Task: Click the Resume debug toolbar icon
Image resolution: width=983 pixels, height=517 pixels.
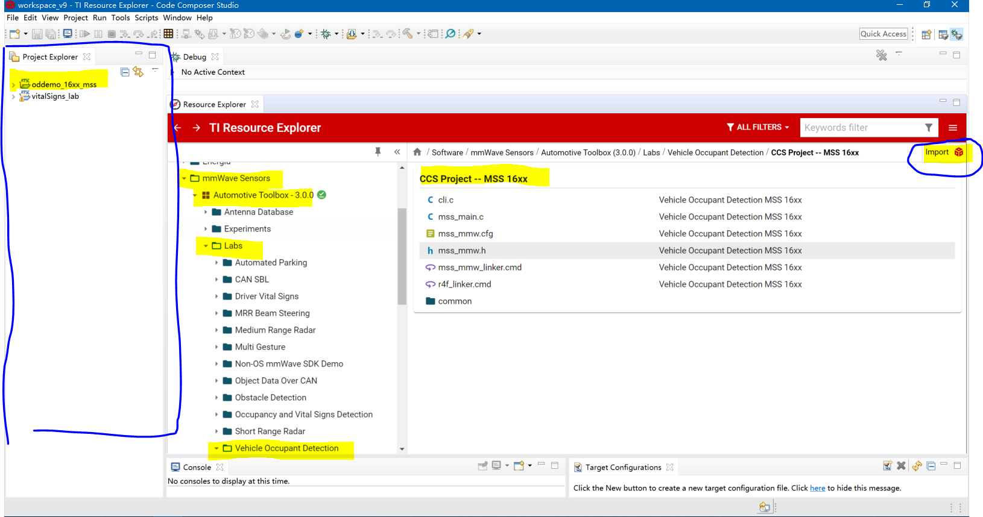Action: (85, 34)
